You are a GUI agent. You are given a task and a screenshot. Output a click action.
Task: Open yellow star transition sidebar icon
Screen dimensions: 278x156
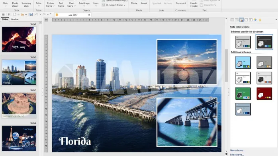coord(260,20)
